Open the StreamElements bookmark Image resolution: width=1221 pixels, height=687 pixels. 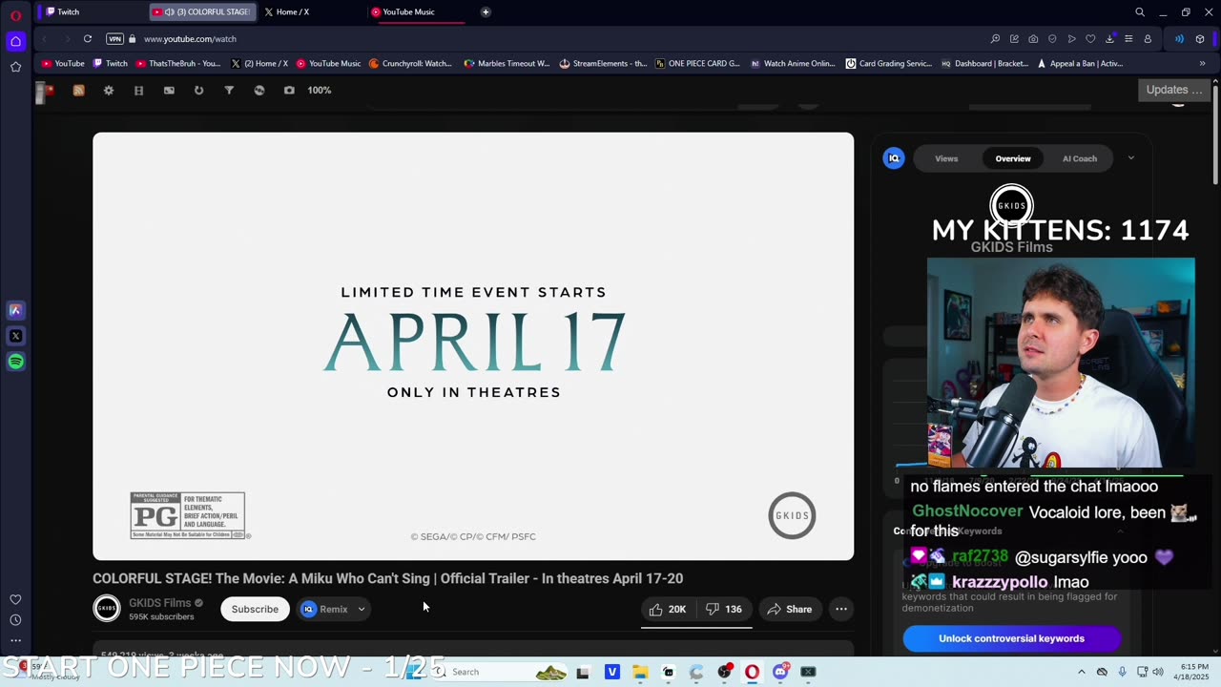coord(603,64)
